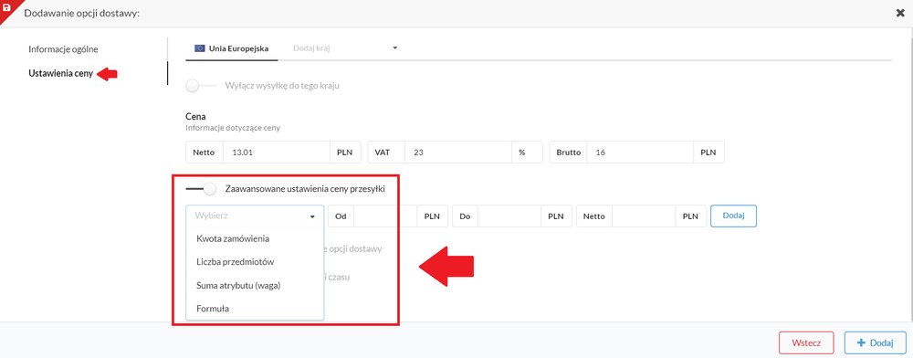This screenshot has width=913, height=358.
Task: Click the Dodaj kraj dropdown arrow
Action: (394, 48)
